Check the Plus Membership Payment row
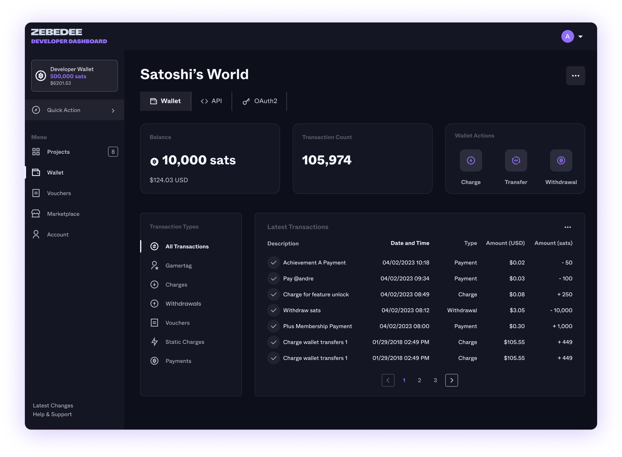This screenshot has width=622, height=457. pyautogui.click(x=273, y=326)
